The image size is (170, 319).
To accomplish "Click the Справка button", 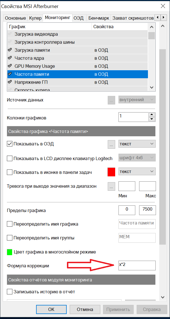I will (x=152, y=309).
